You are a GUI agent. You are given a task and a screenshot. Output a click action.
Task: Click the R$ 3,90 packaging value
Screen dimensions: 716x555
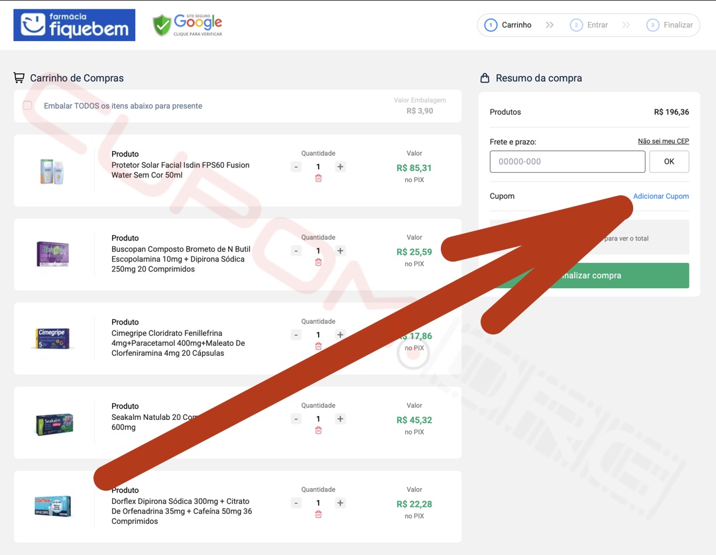click(420, 111)
